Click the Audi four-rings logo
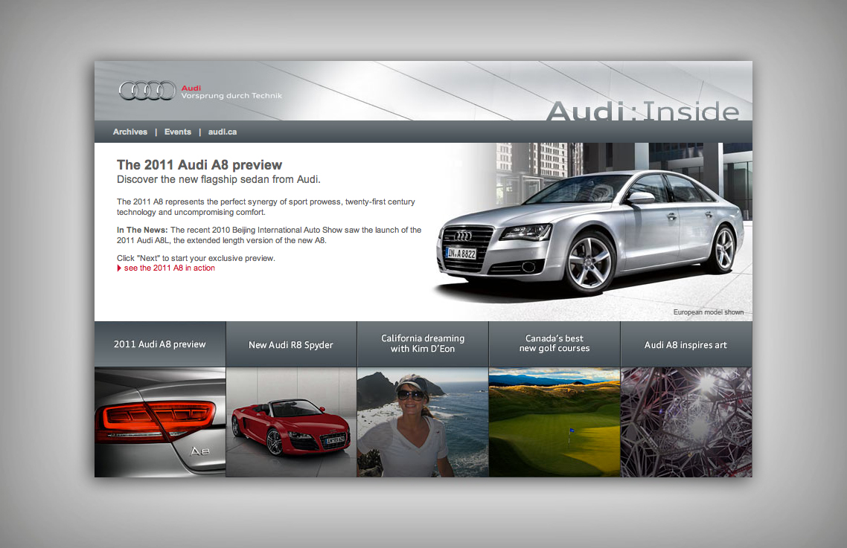The height and width of the screenshot is (548, 847). click(x=147, y=91)
